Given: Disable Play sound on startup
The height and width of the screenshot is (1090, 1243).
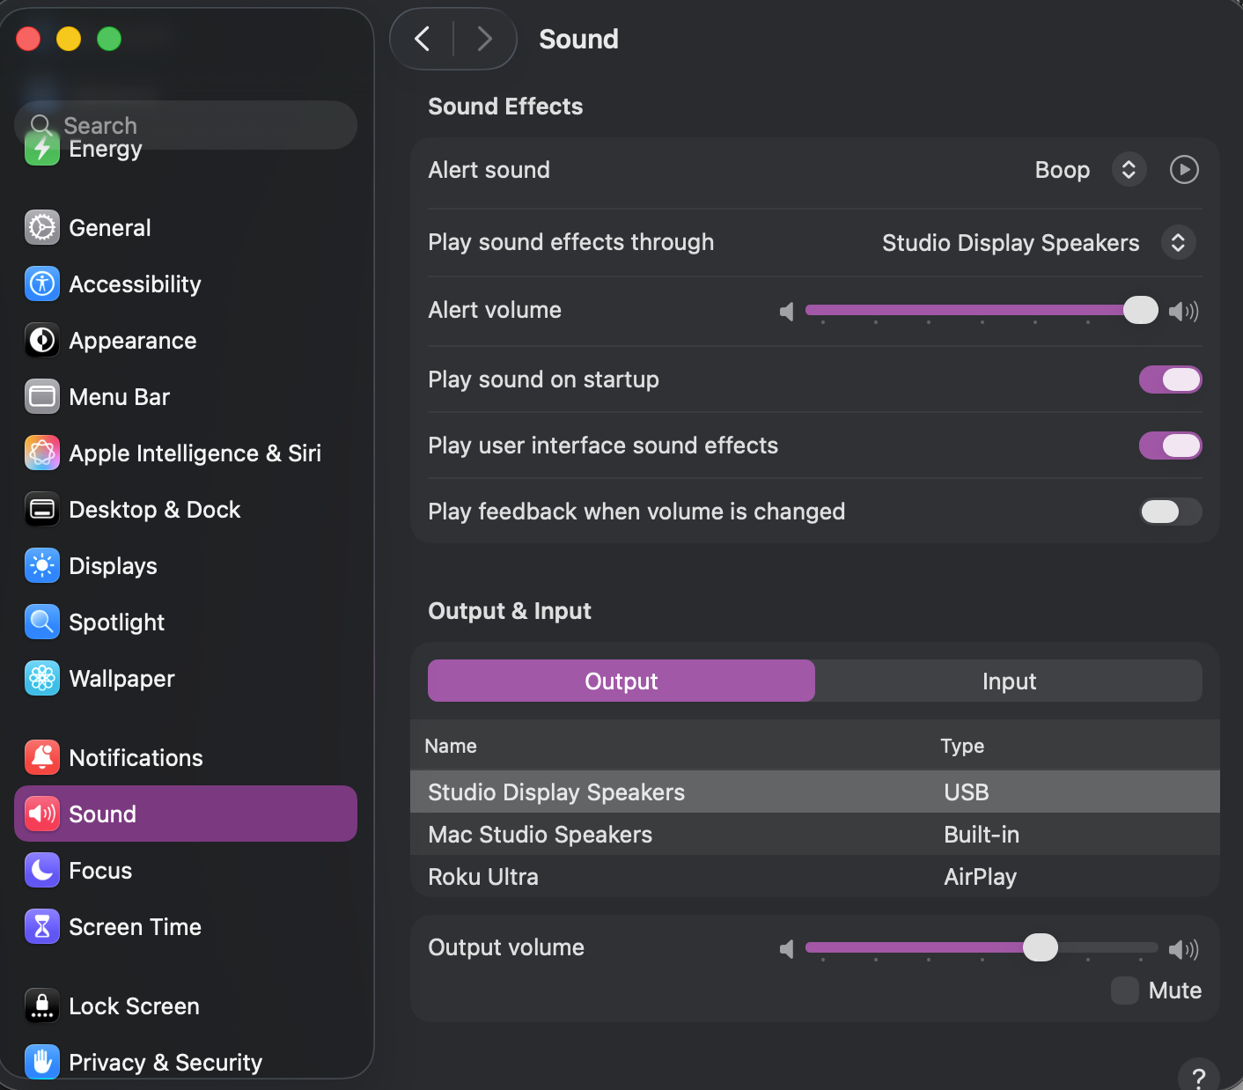Looking at the screenshot, I should point(1170,379).
